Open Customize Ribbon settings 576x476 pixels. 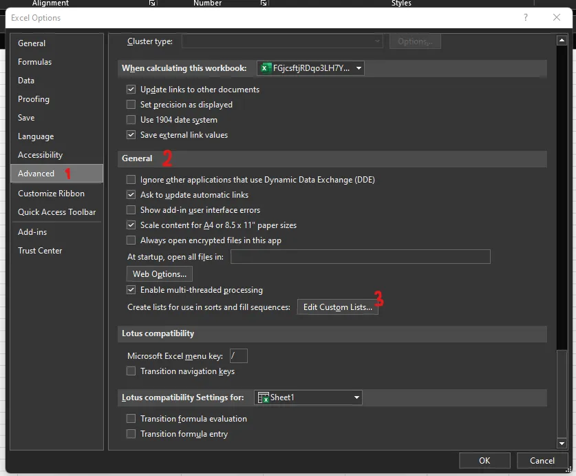(x=57, y=193)
